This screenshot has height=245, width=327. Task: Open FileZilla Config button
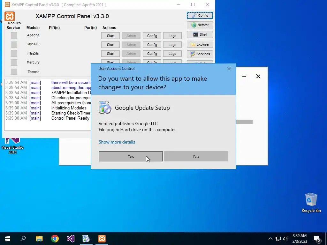152,54
